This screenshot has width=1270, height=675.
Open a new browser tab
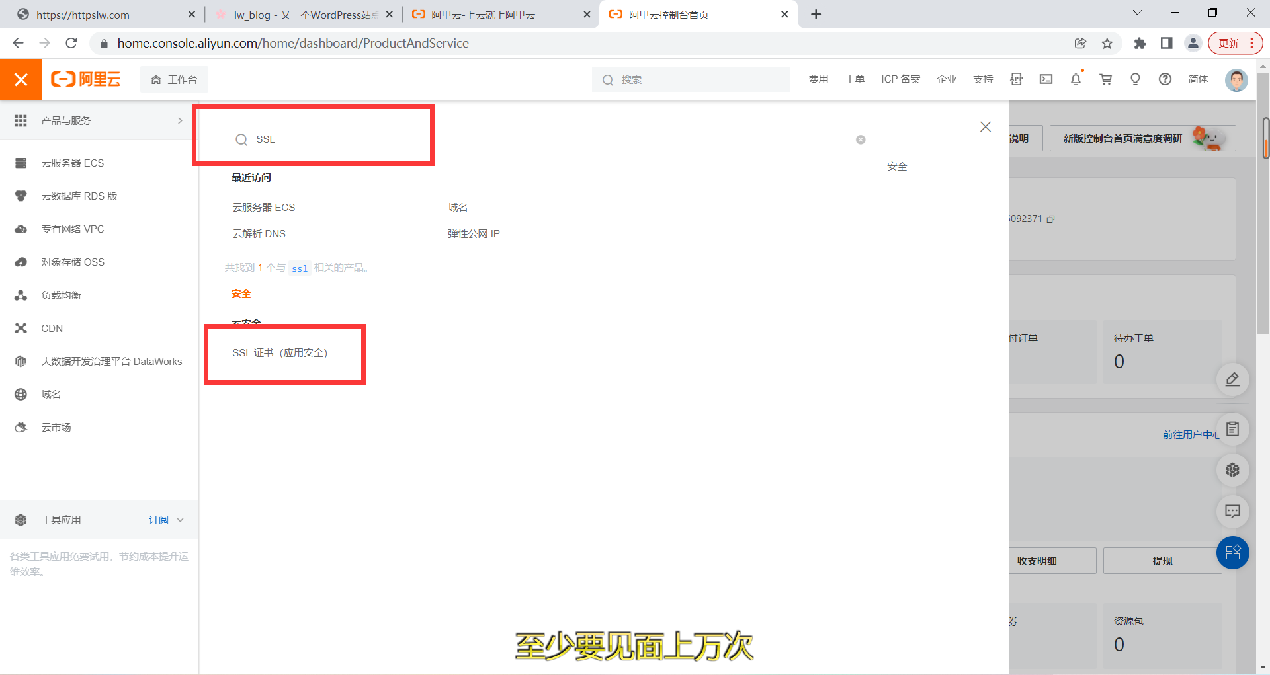(816, 15)
